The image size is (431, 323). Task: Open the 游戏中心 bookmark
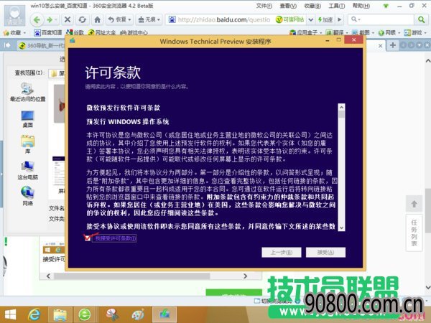[x=134, y=33]
